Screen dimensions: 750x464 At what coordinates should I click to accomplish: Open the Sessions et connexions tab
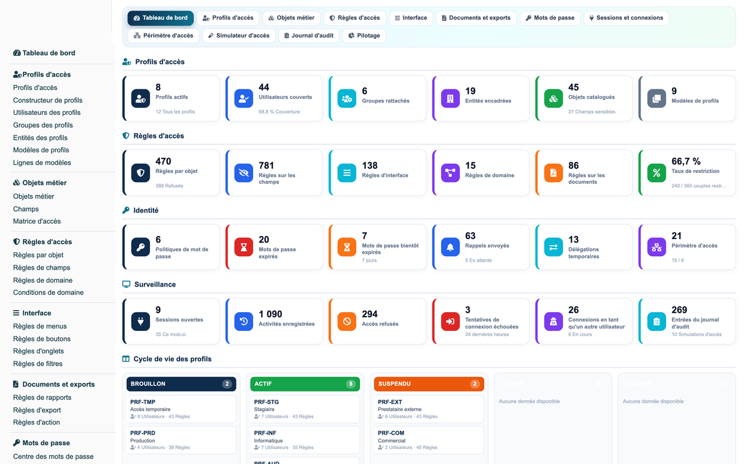[x=626, y=18]
